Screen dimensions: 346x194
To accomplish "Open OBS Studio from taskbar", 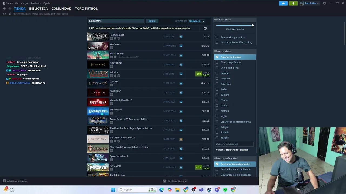I will point(193,190).
